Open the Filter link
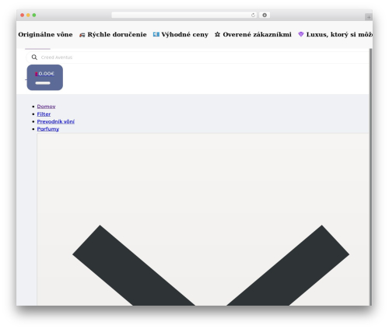This screenshot has width=389, height=329. (44, 114)
